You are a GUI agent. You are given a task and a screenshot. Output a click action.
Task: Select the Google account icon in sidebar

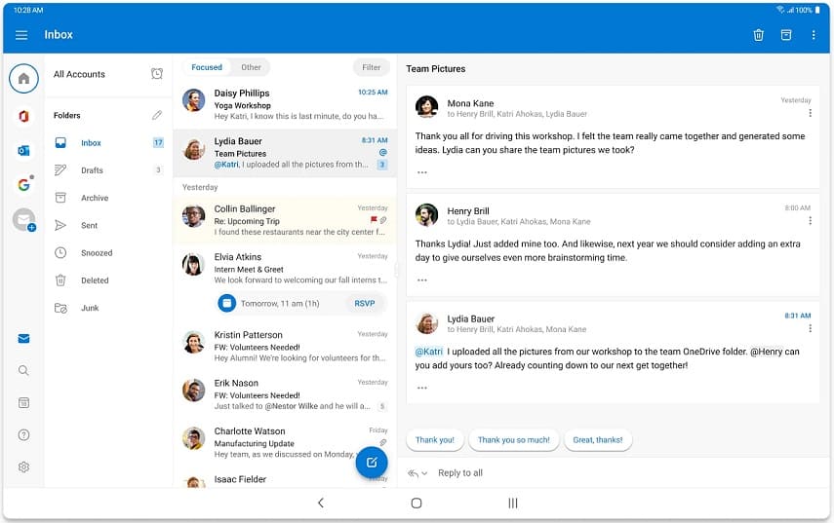(x=23, y=184)
